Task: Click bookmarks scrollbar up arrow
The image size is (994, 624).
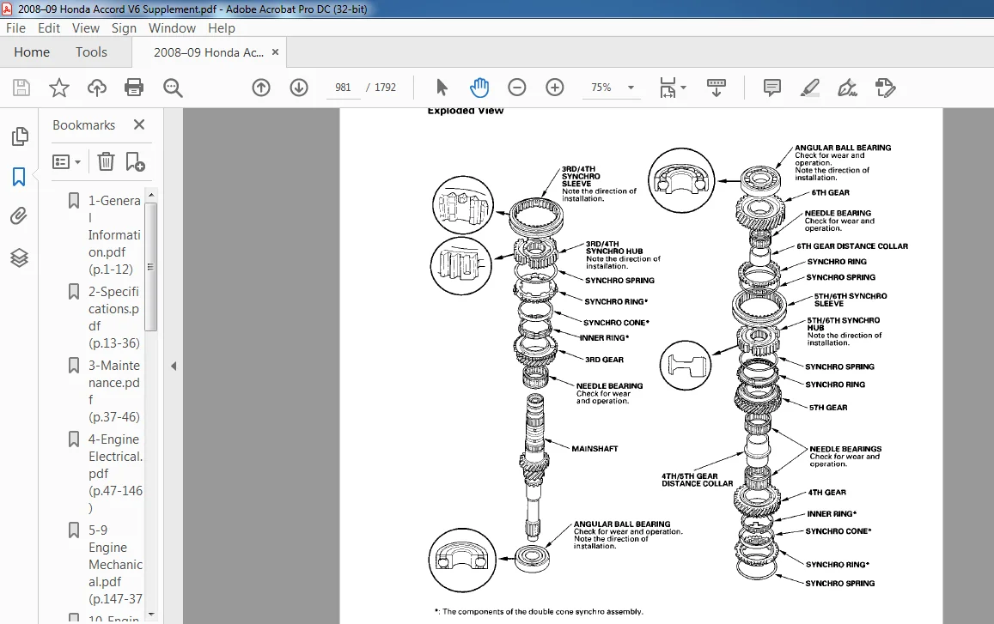Action: tap(151, 194)
